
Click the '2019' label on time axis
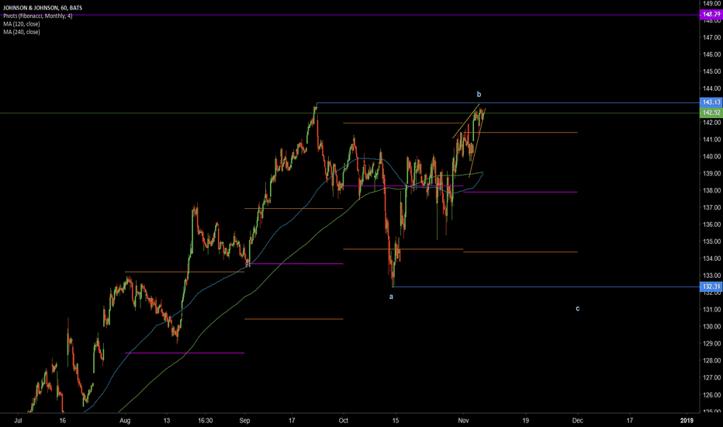coord(687,421)
